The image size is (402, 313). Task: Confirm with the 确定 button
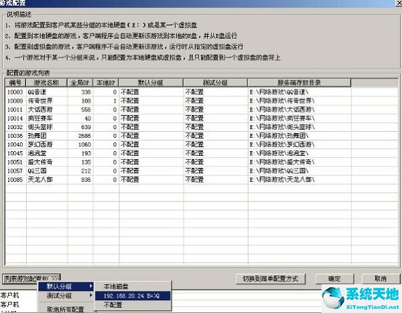pyautogui.click(x=334, y=278)
